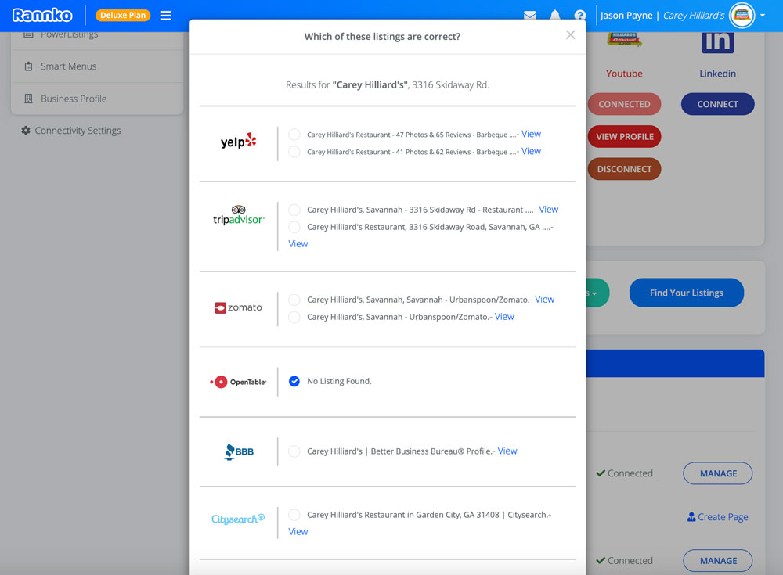Click the YouTube CONNECTED button

tap(624, 104)
